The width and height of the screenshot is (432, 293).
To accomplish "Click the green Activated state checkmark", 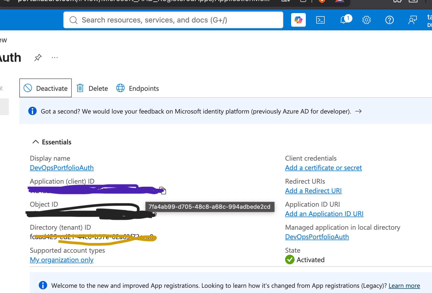I will [x=290, y=260].
